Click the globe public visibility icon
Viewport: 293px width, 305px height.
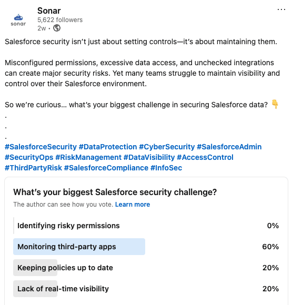pos(57,28)
